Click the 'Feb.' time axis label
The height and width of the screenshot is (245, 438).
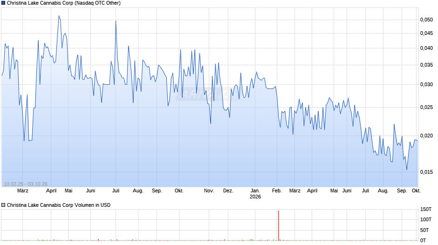tap(277, 191)
